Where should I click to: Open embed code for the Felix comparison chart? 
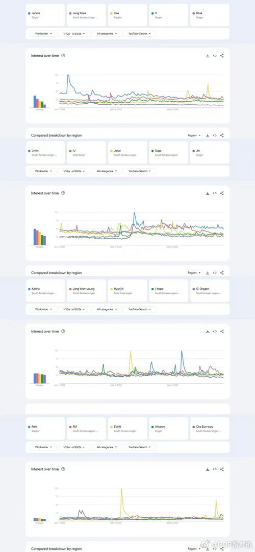tap(215, 469)
